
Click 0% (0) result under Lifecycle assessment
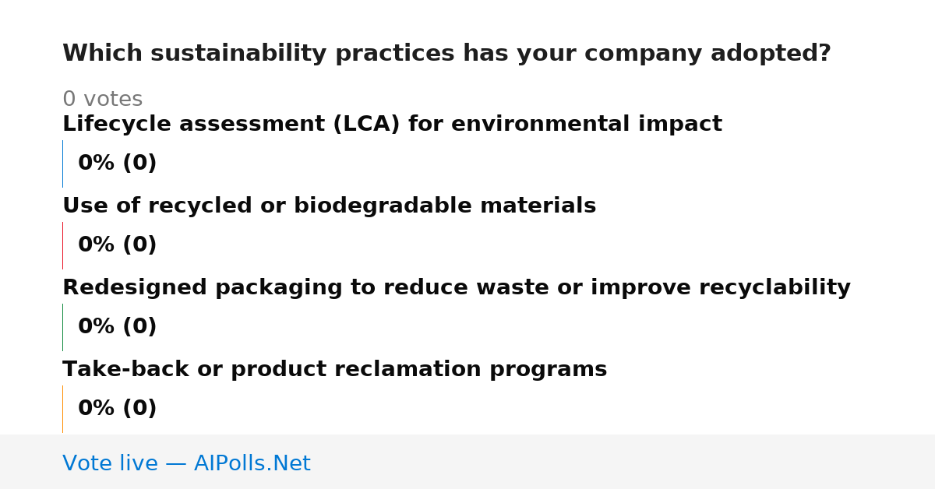pos(117,164)
